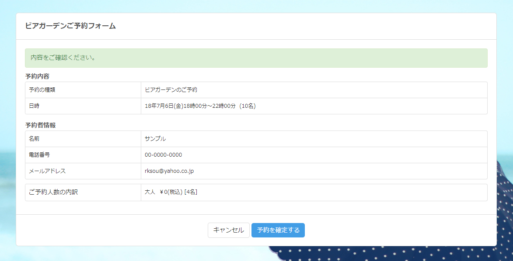Select the 日時 row label

tap(34, 106)
